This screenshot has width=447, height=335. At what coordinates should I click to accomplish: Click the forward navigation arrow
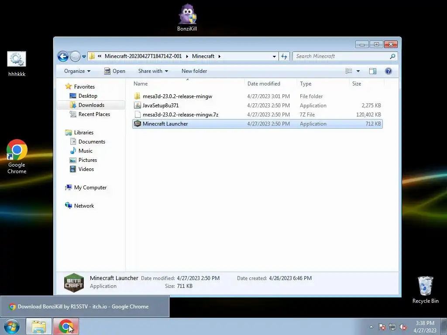tap(75, 56)
